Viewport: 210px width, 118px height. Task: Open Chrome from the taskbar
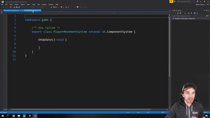pos(13,116)
